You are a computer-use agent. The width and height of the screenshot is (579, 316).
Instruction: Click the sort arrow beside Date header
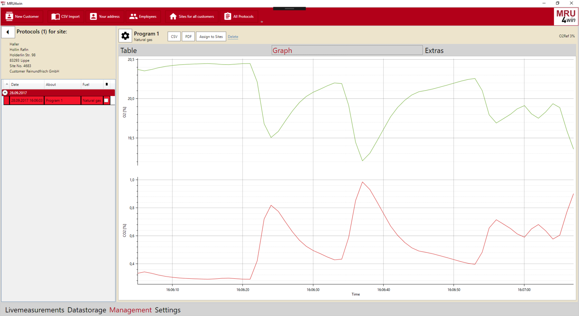point(7,85)
